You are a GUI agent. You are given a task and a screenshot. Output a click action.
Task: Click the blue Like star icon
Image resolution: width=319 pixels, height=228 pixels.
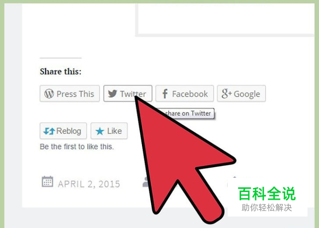click(x=100, y=131)
